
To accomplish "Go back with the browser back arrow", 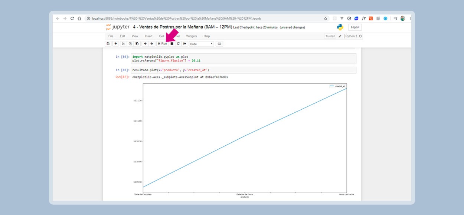I will click(x=58, y=18).
